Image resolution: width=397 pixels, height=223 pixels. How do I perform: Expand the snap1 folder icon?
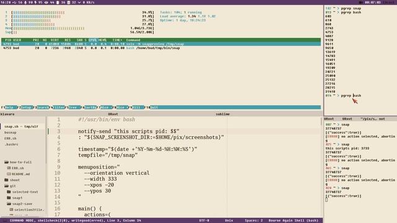point(9,198)
